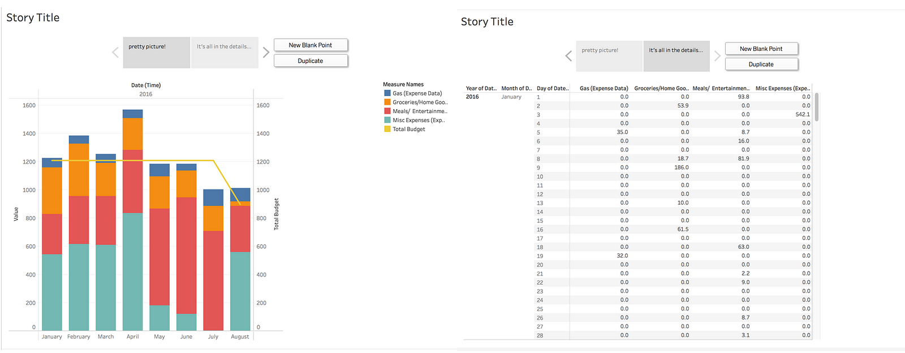Screen dimensions: 905x353
Task: Select the orange Groceries/Home Goods legend swatch
Action: [387, 102]
